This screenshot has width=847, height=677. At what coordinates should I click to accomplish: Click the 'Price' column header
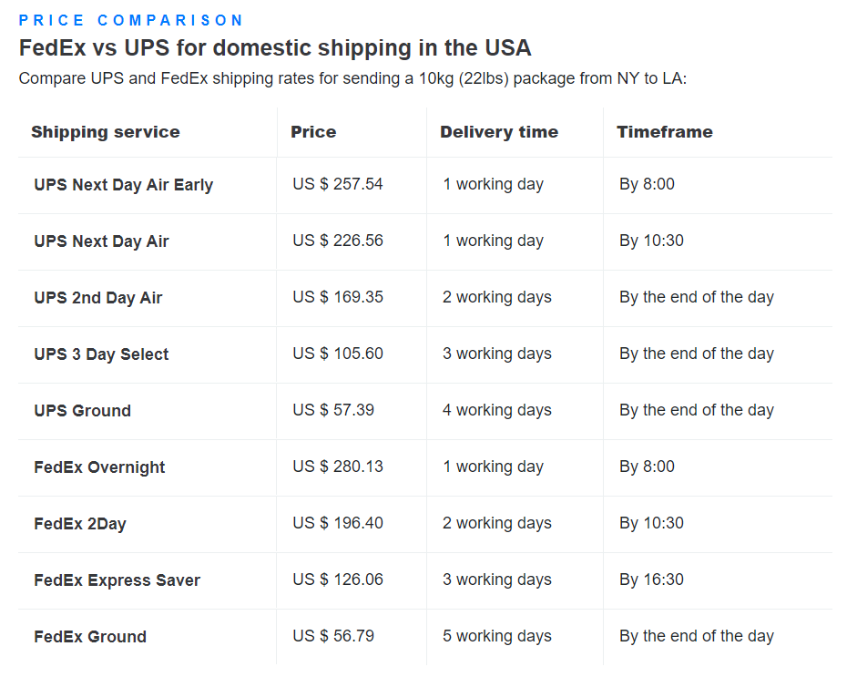click(313, 132)
